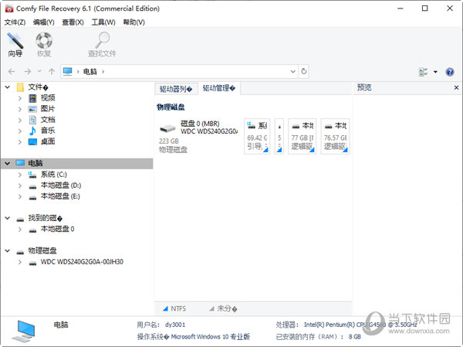Collapse the 文件 folder tree node
Viewport: 463px width, 347px height.
(x=8, y=87)
